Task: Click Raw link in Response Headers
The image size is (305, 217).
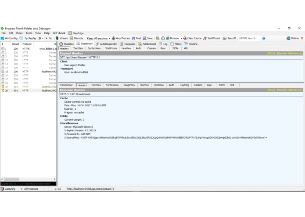Action: click(271, 90)
